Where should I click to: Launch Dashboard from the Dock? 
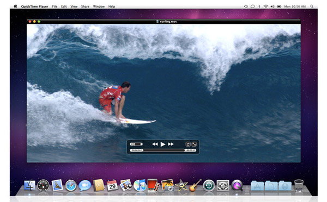(x=43, y=185)
